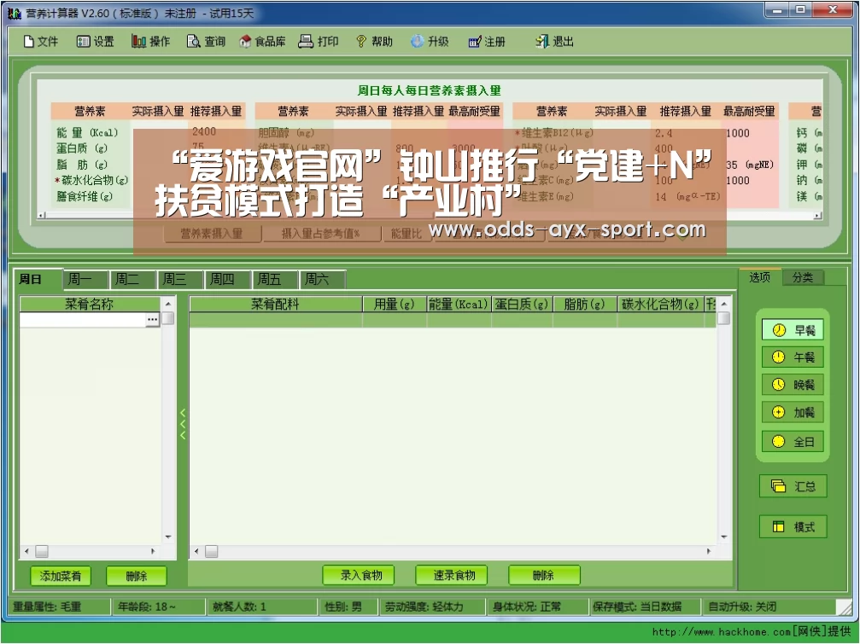
Task: Click the 打印 (Print) toolbar item
Action: 319,41
